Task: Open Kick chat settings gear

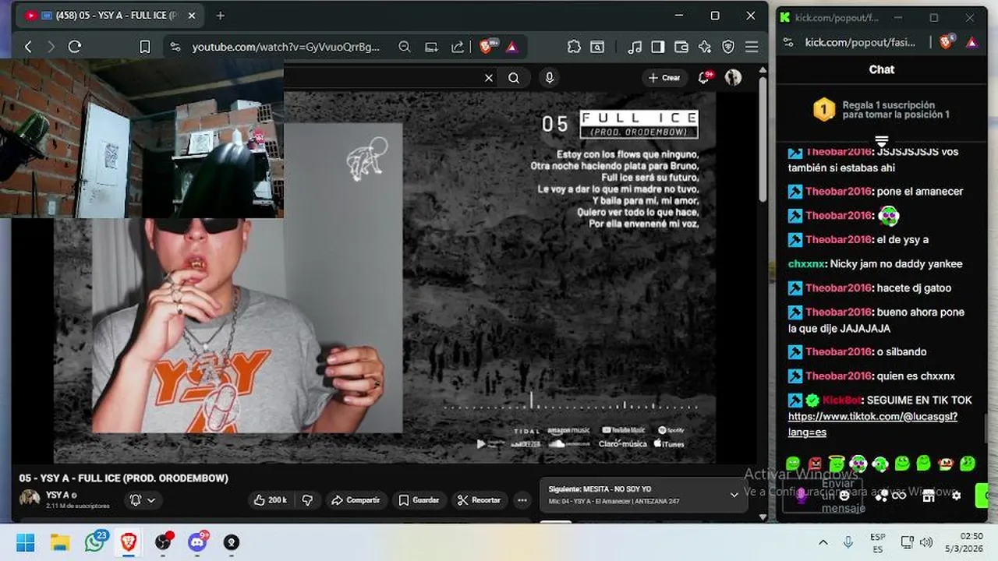Action: tap(957, 496)
